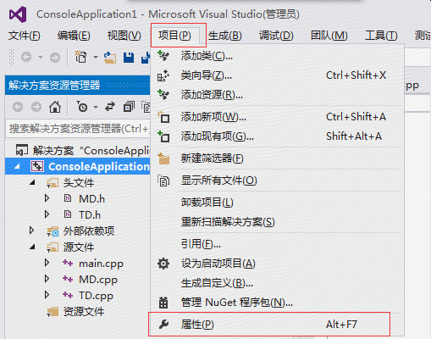Select the 外部依赖项 folder
The width and height of the screenshot is (431, 339).
89,231
